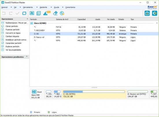Screen dimensions: 159x117
Task: Open the Comentarios menu
Action: point(70,7)
